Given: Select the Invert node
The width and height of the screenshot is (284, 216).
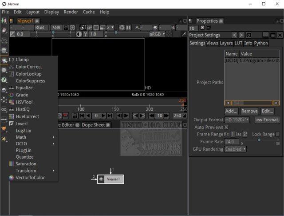Looking at the screenshot, I should (22, 124).
